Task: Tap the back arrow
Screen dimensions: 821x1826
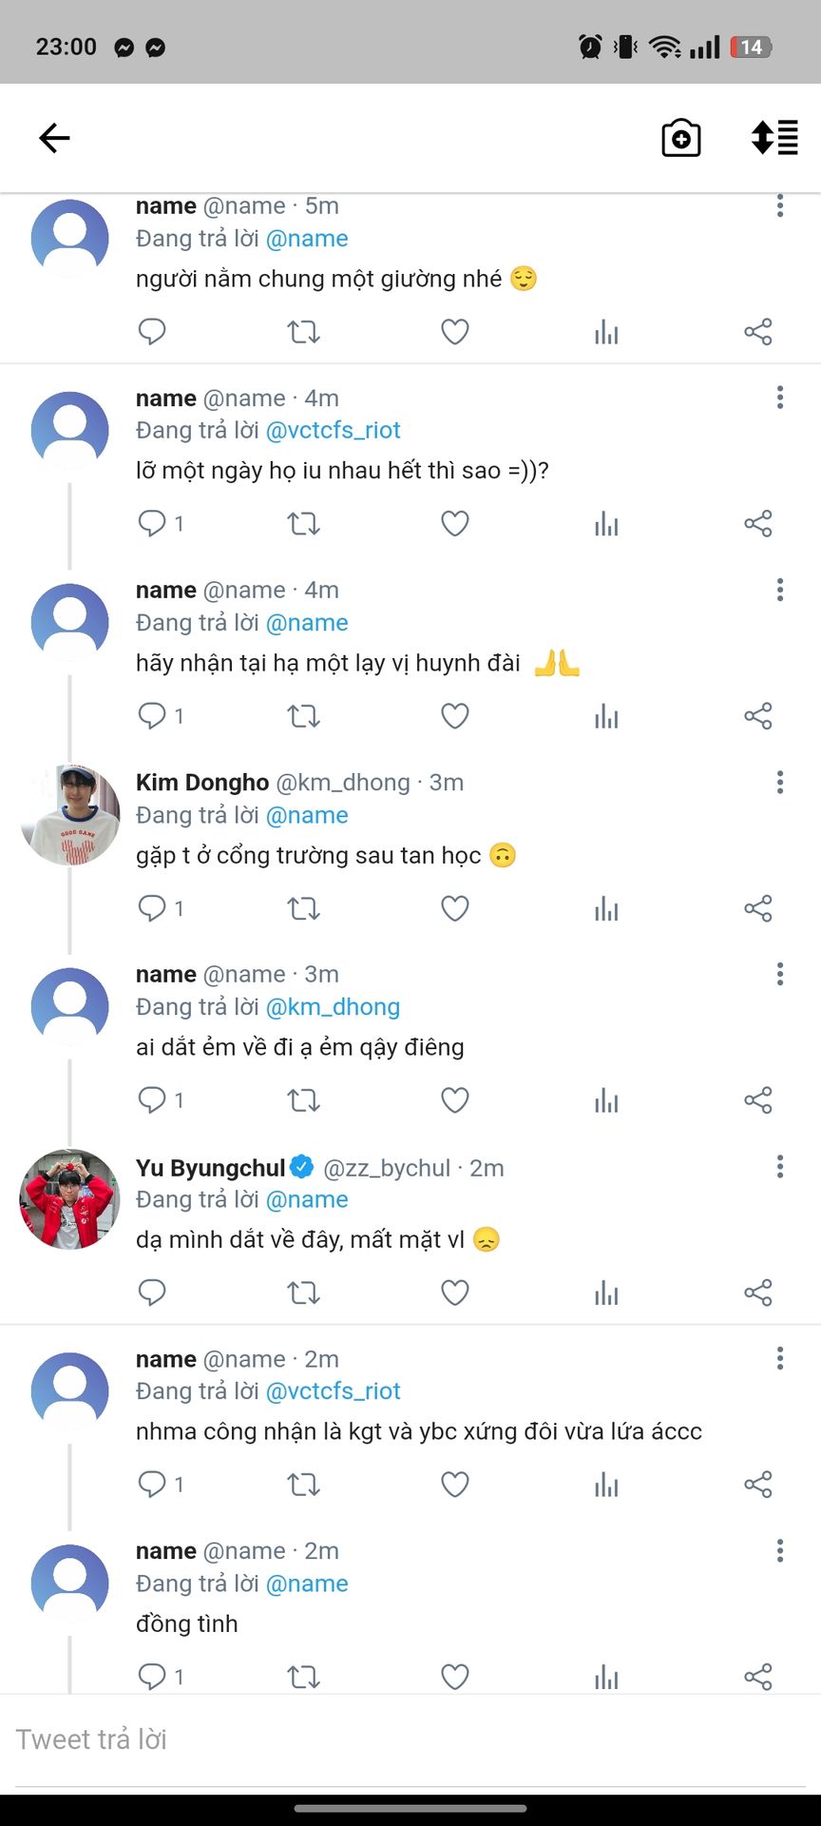Action: point(54,138)
